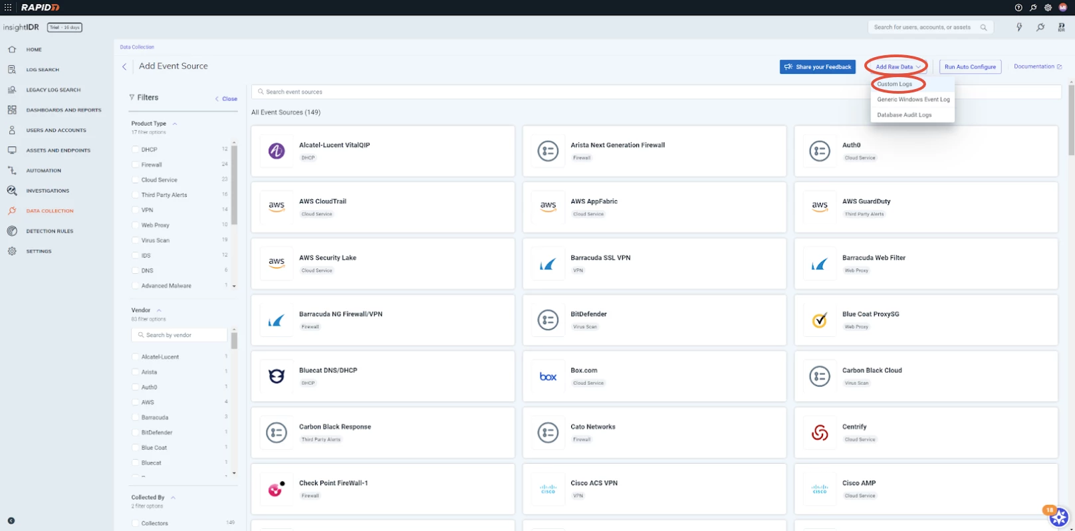
Task: Enable the Virus Scan filter checkbox
Action: 136,241
